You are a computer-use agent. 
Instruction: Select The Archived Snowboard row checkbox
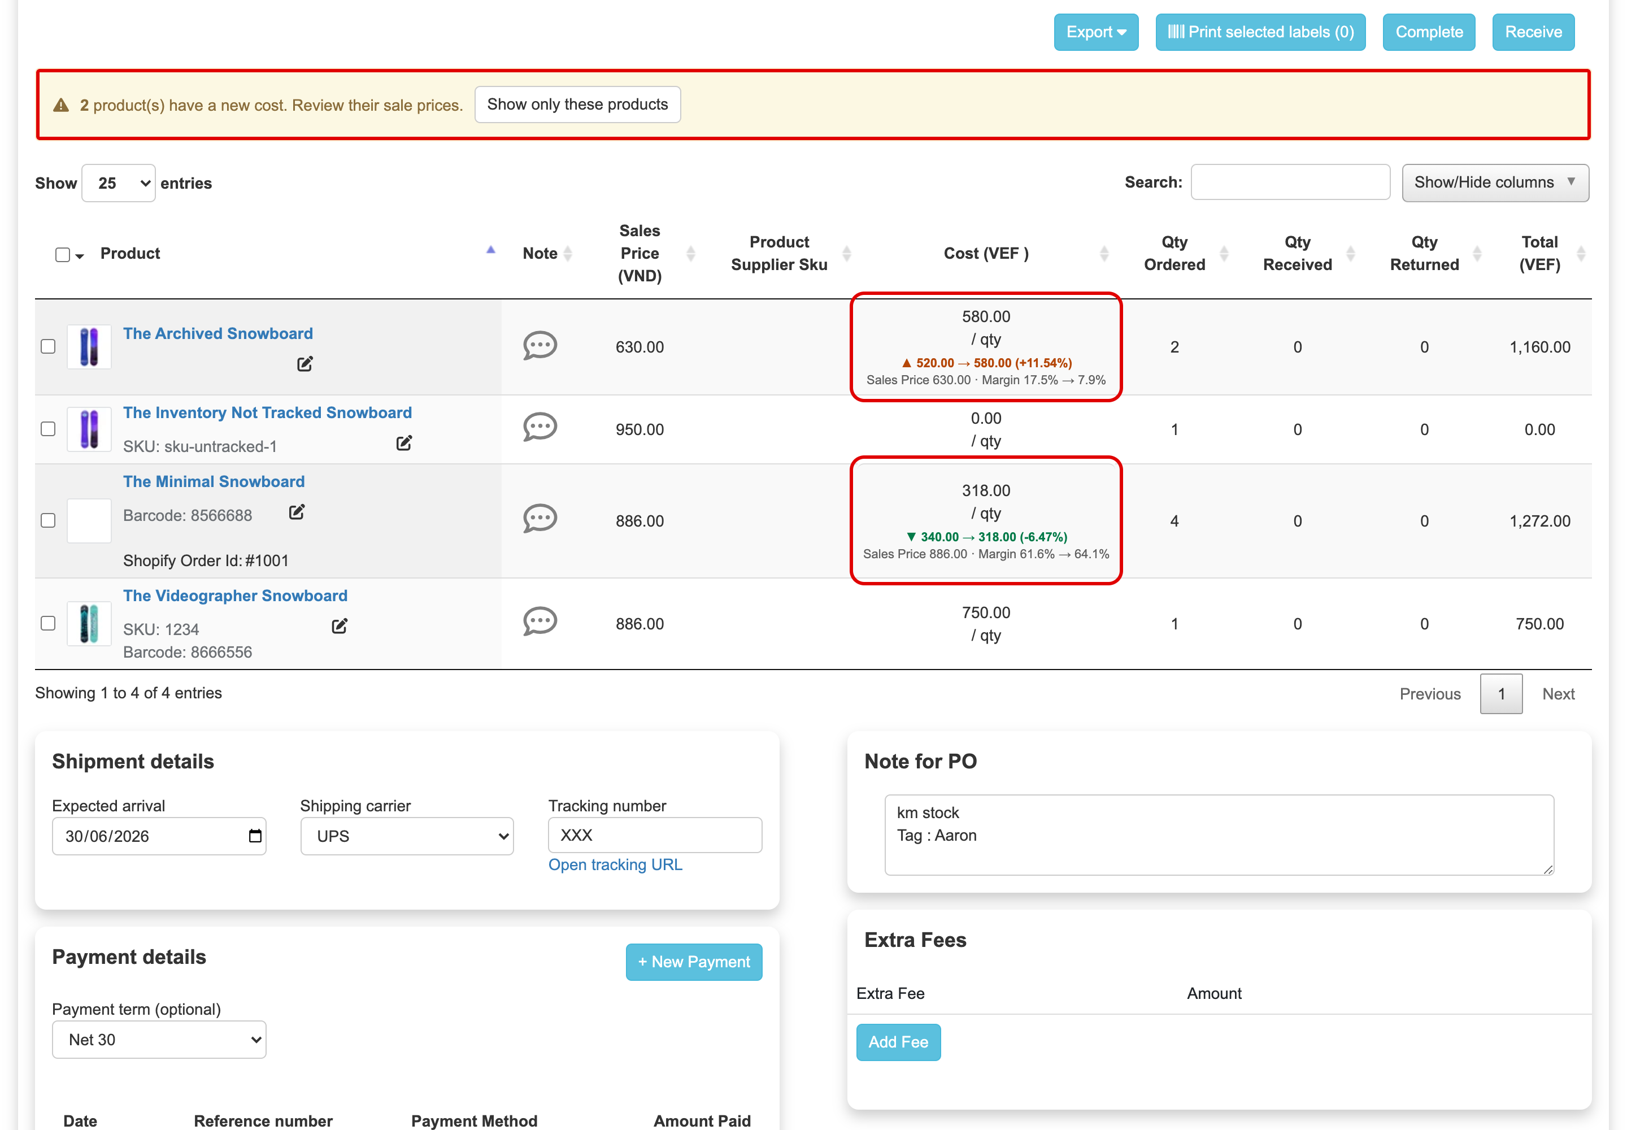tap(47, 346)
